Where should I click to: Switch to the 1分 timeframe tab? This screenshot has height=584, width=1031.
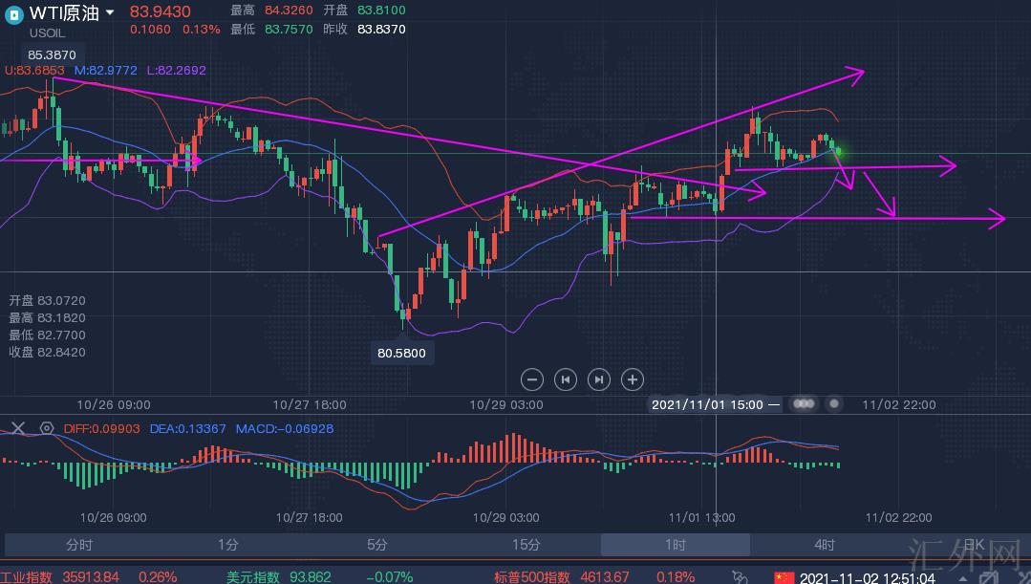click(228, 545)
